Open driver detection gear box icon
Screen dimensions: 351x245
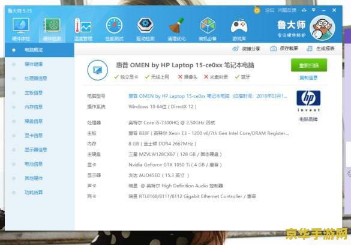pos(145,26)
